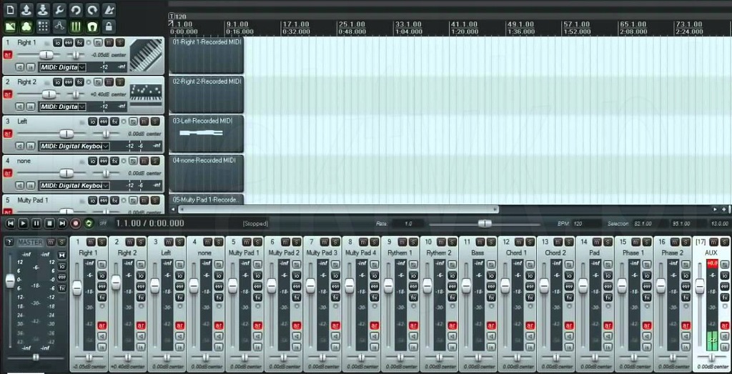Viewport: 732px width, 374px height.
Task: Open fx button on Chord 1 mixer channel
Action: click(530, 297)
